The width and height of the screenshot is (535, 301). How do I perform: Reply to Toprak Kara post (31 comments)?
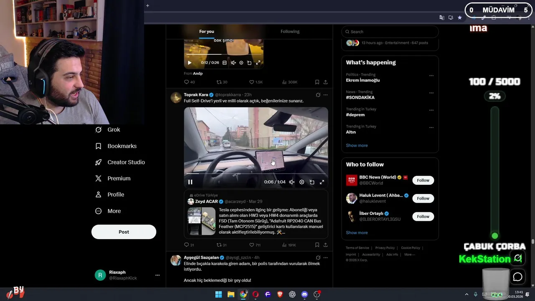tap(189, 245)
